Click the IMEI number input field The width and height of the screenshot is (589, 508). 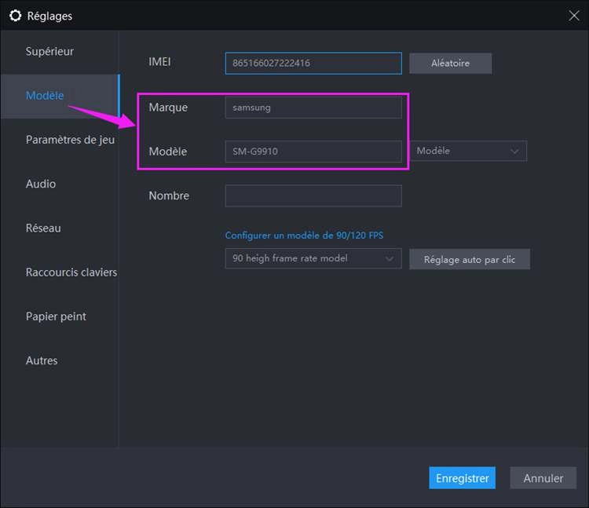click(313, 63)
